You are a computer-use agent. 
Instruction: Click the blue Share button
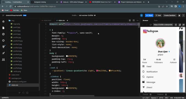[149, 15]
